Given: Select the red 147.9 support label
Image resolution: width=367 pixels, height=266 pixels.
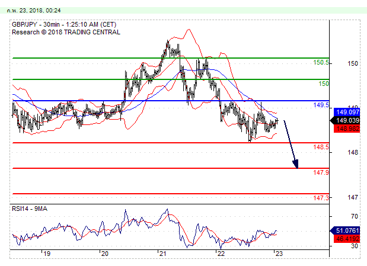Looking at the screenshot, I should point(321,172).
